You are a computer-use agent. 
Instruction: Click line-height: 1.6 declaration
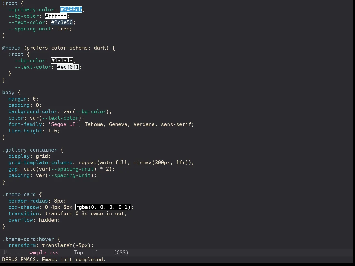(x=34, y=131)
